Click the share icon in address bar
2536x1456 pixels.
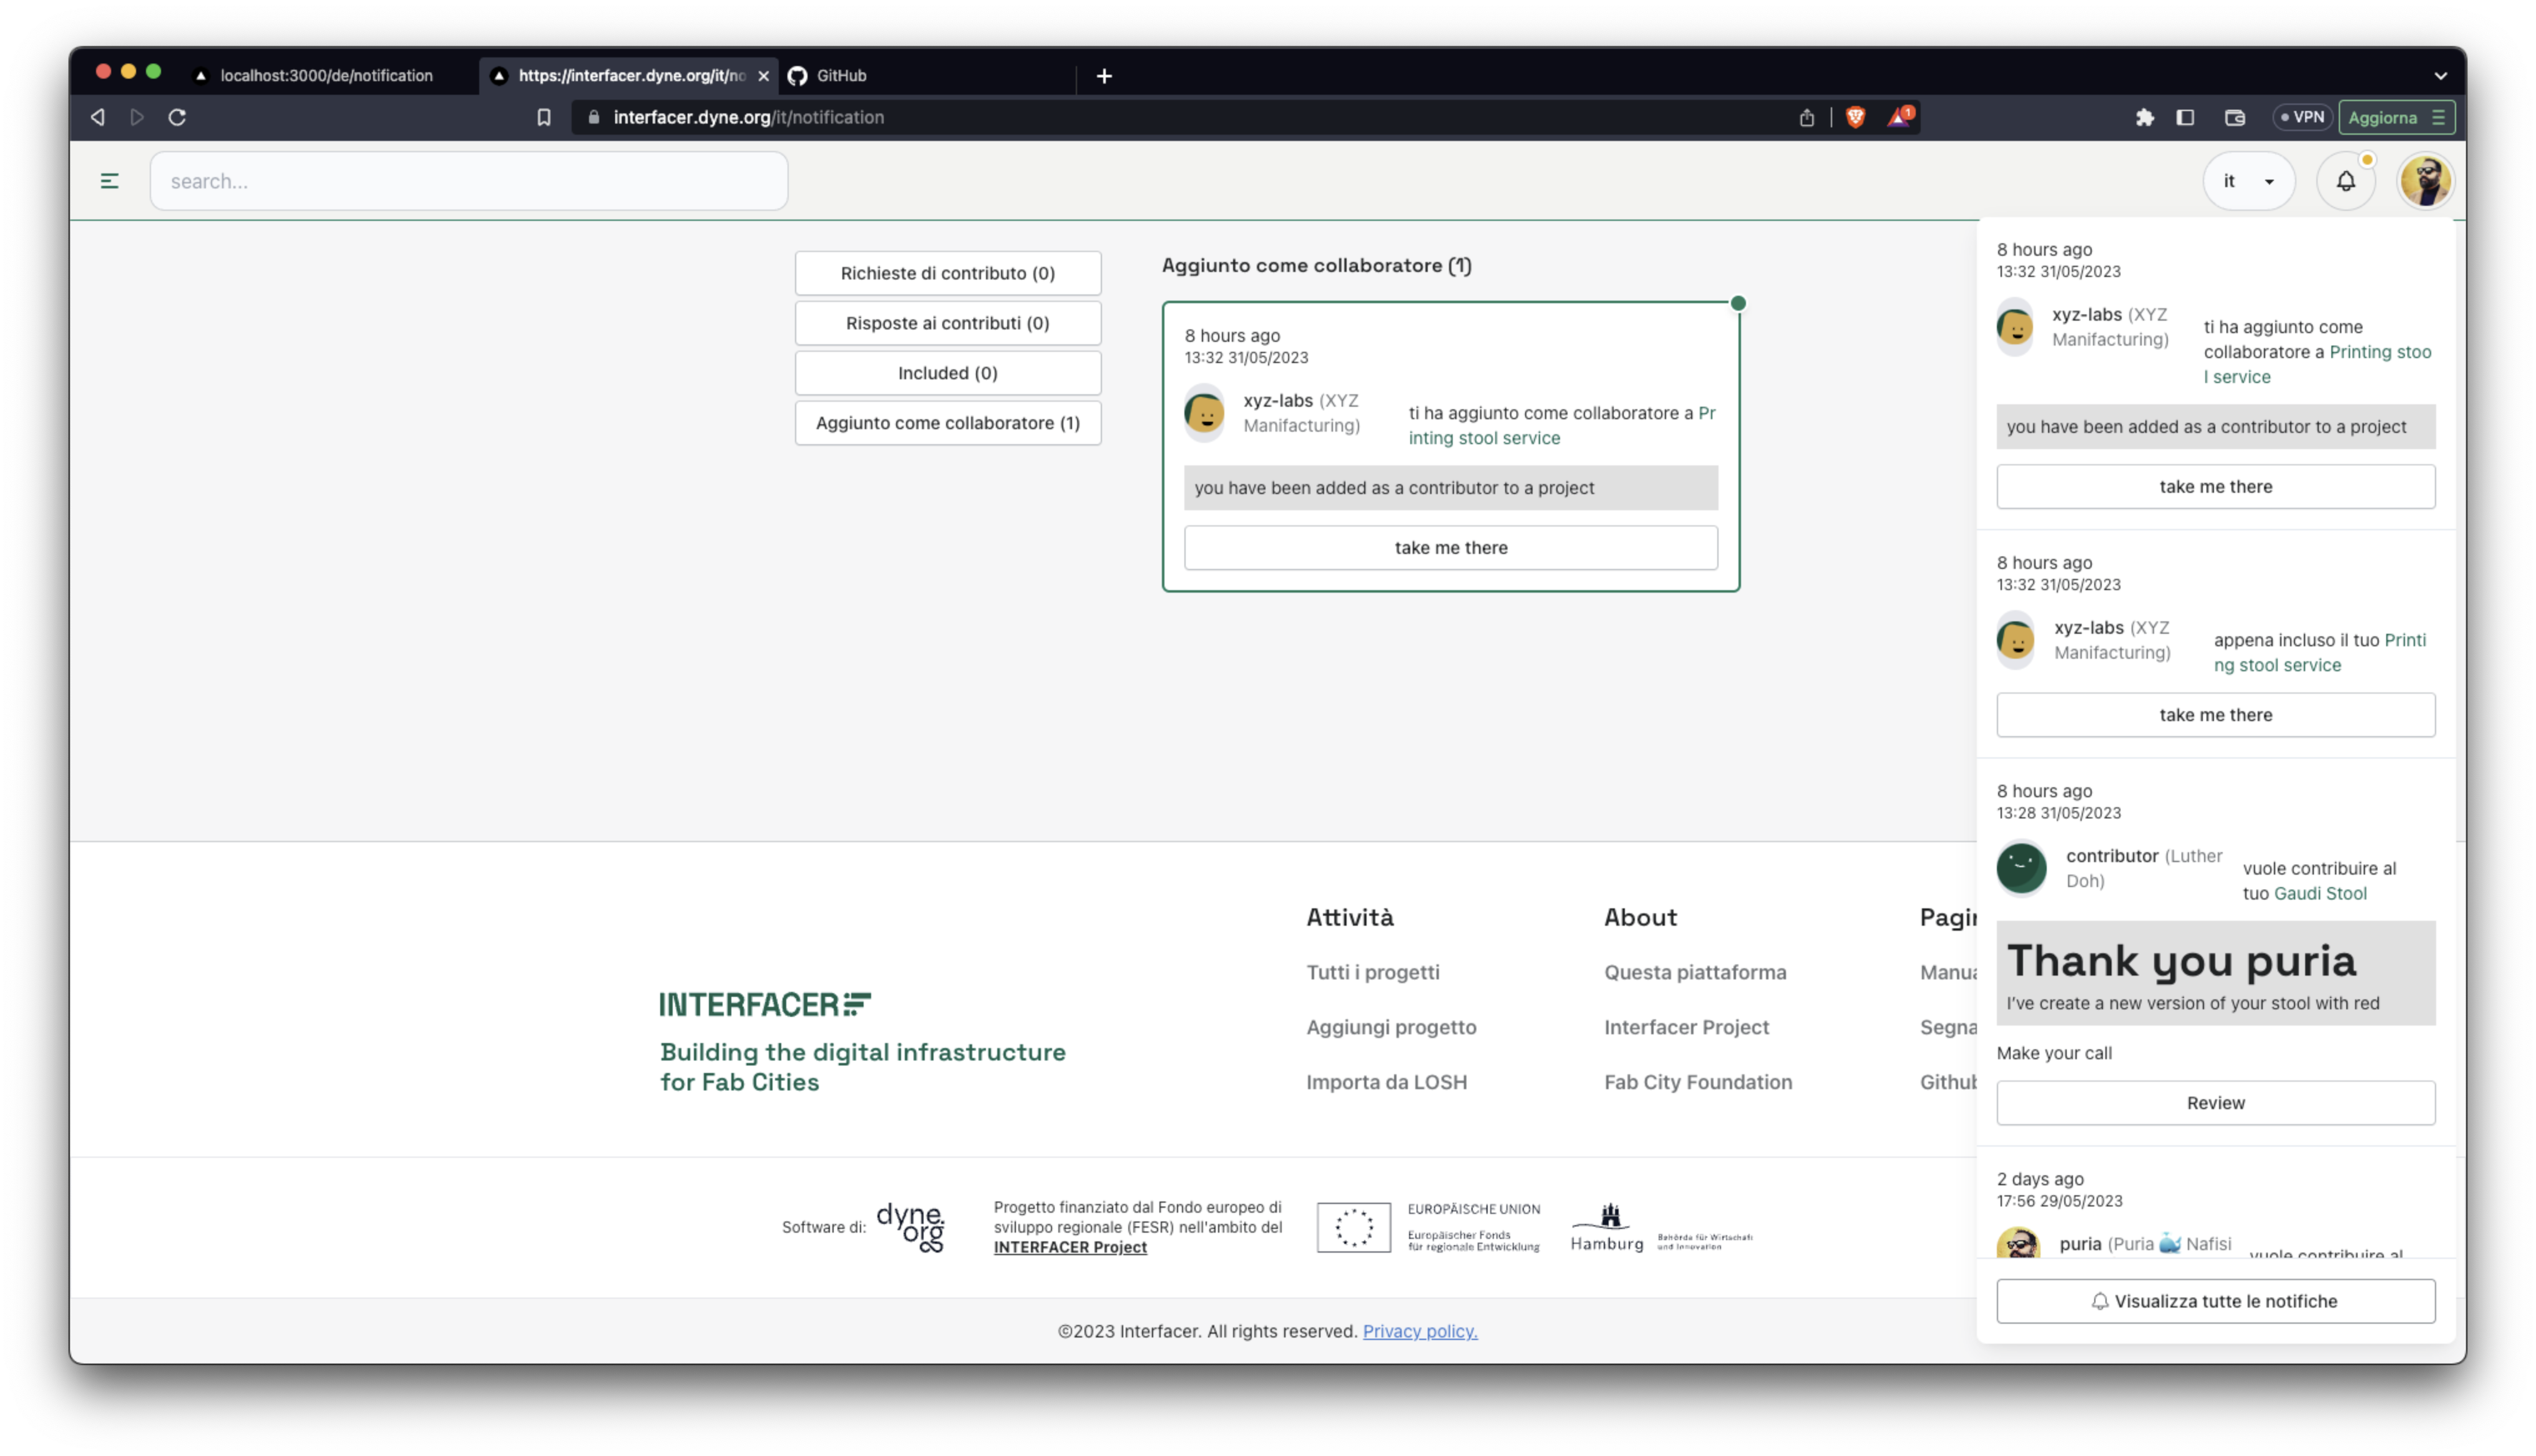click(x=1806, y=117)
